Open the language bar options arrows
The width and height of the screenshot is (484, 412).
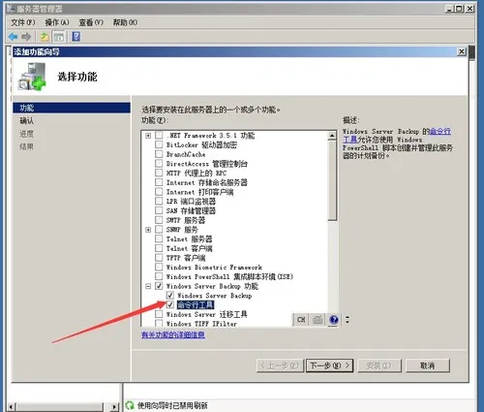(x=348, y=320)
